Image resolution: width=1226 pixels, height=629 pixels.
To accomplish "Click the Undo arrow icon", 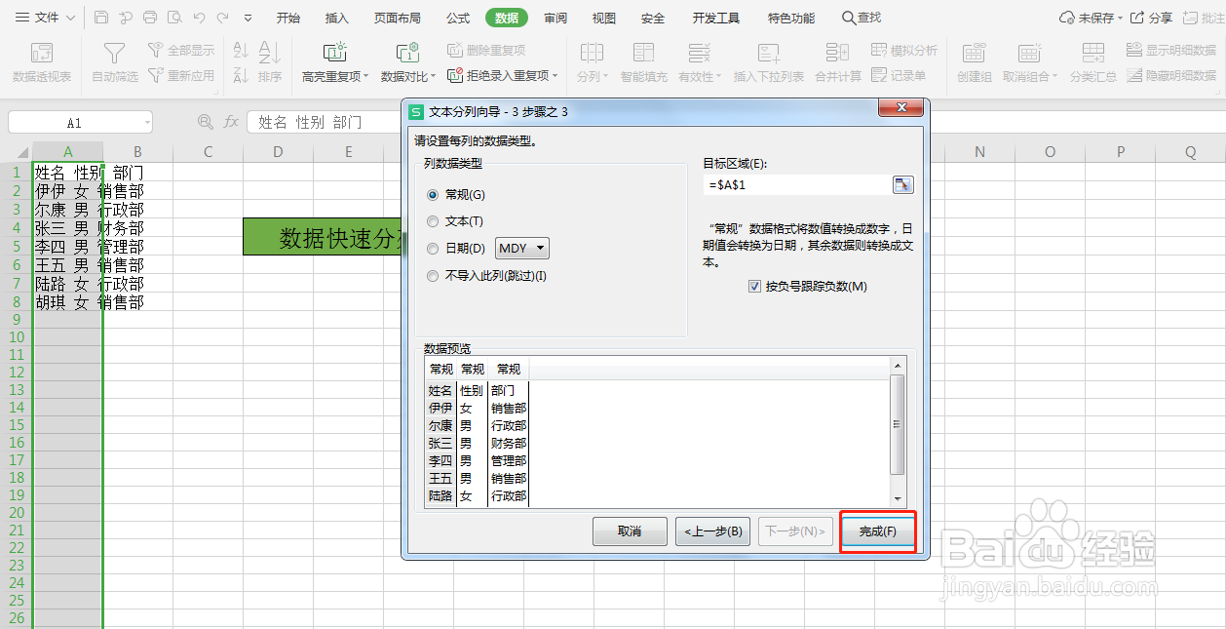I will (x=199, y=18).
